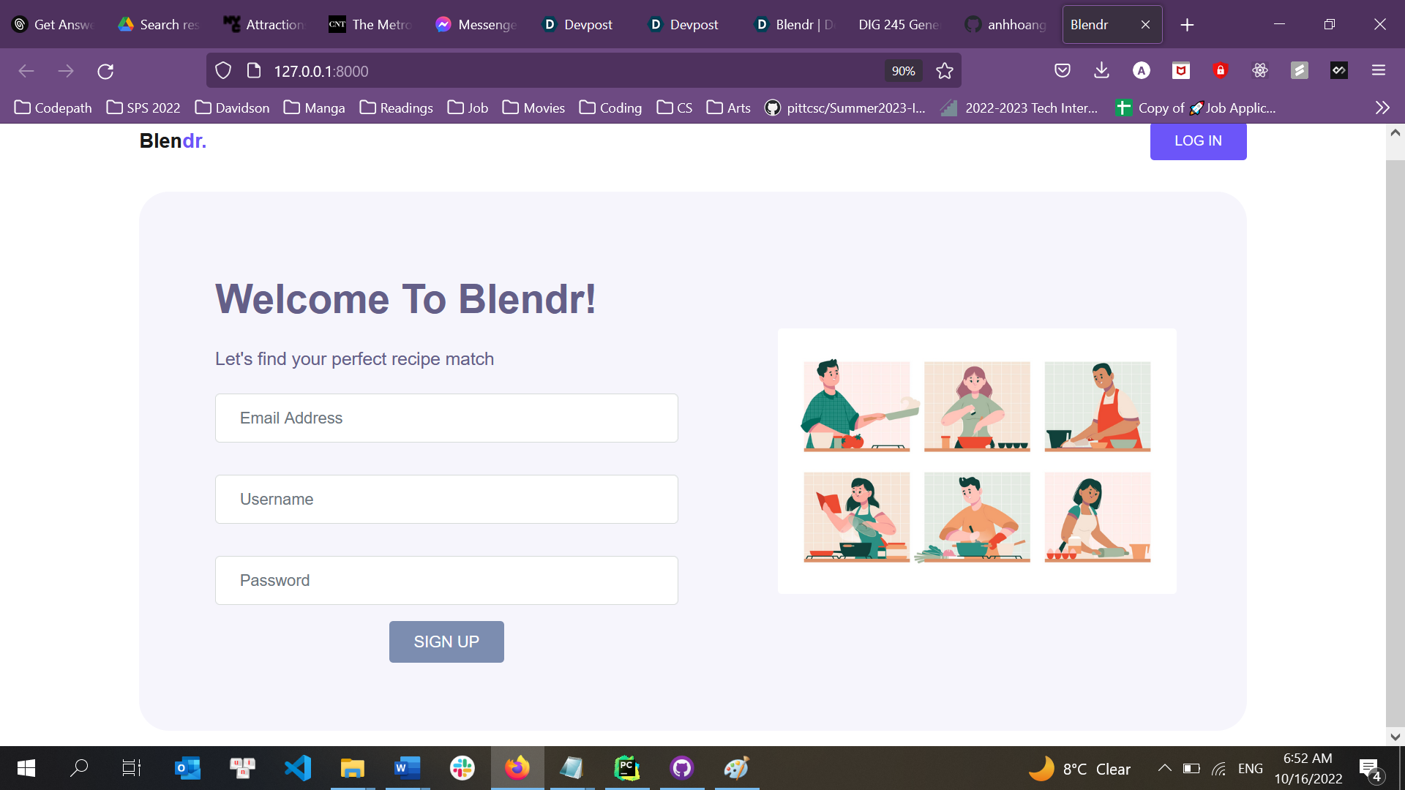Image resolution: width=1405 pixels, height=790 pixels.
Task: Reset zoom via the 90% indicator
Action: coord(903,71)
